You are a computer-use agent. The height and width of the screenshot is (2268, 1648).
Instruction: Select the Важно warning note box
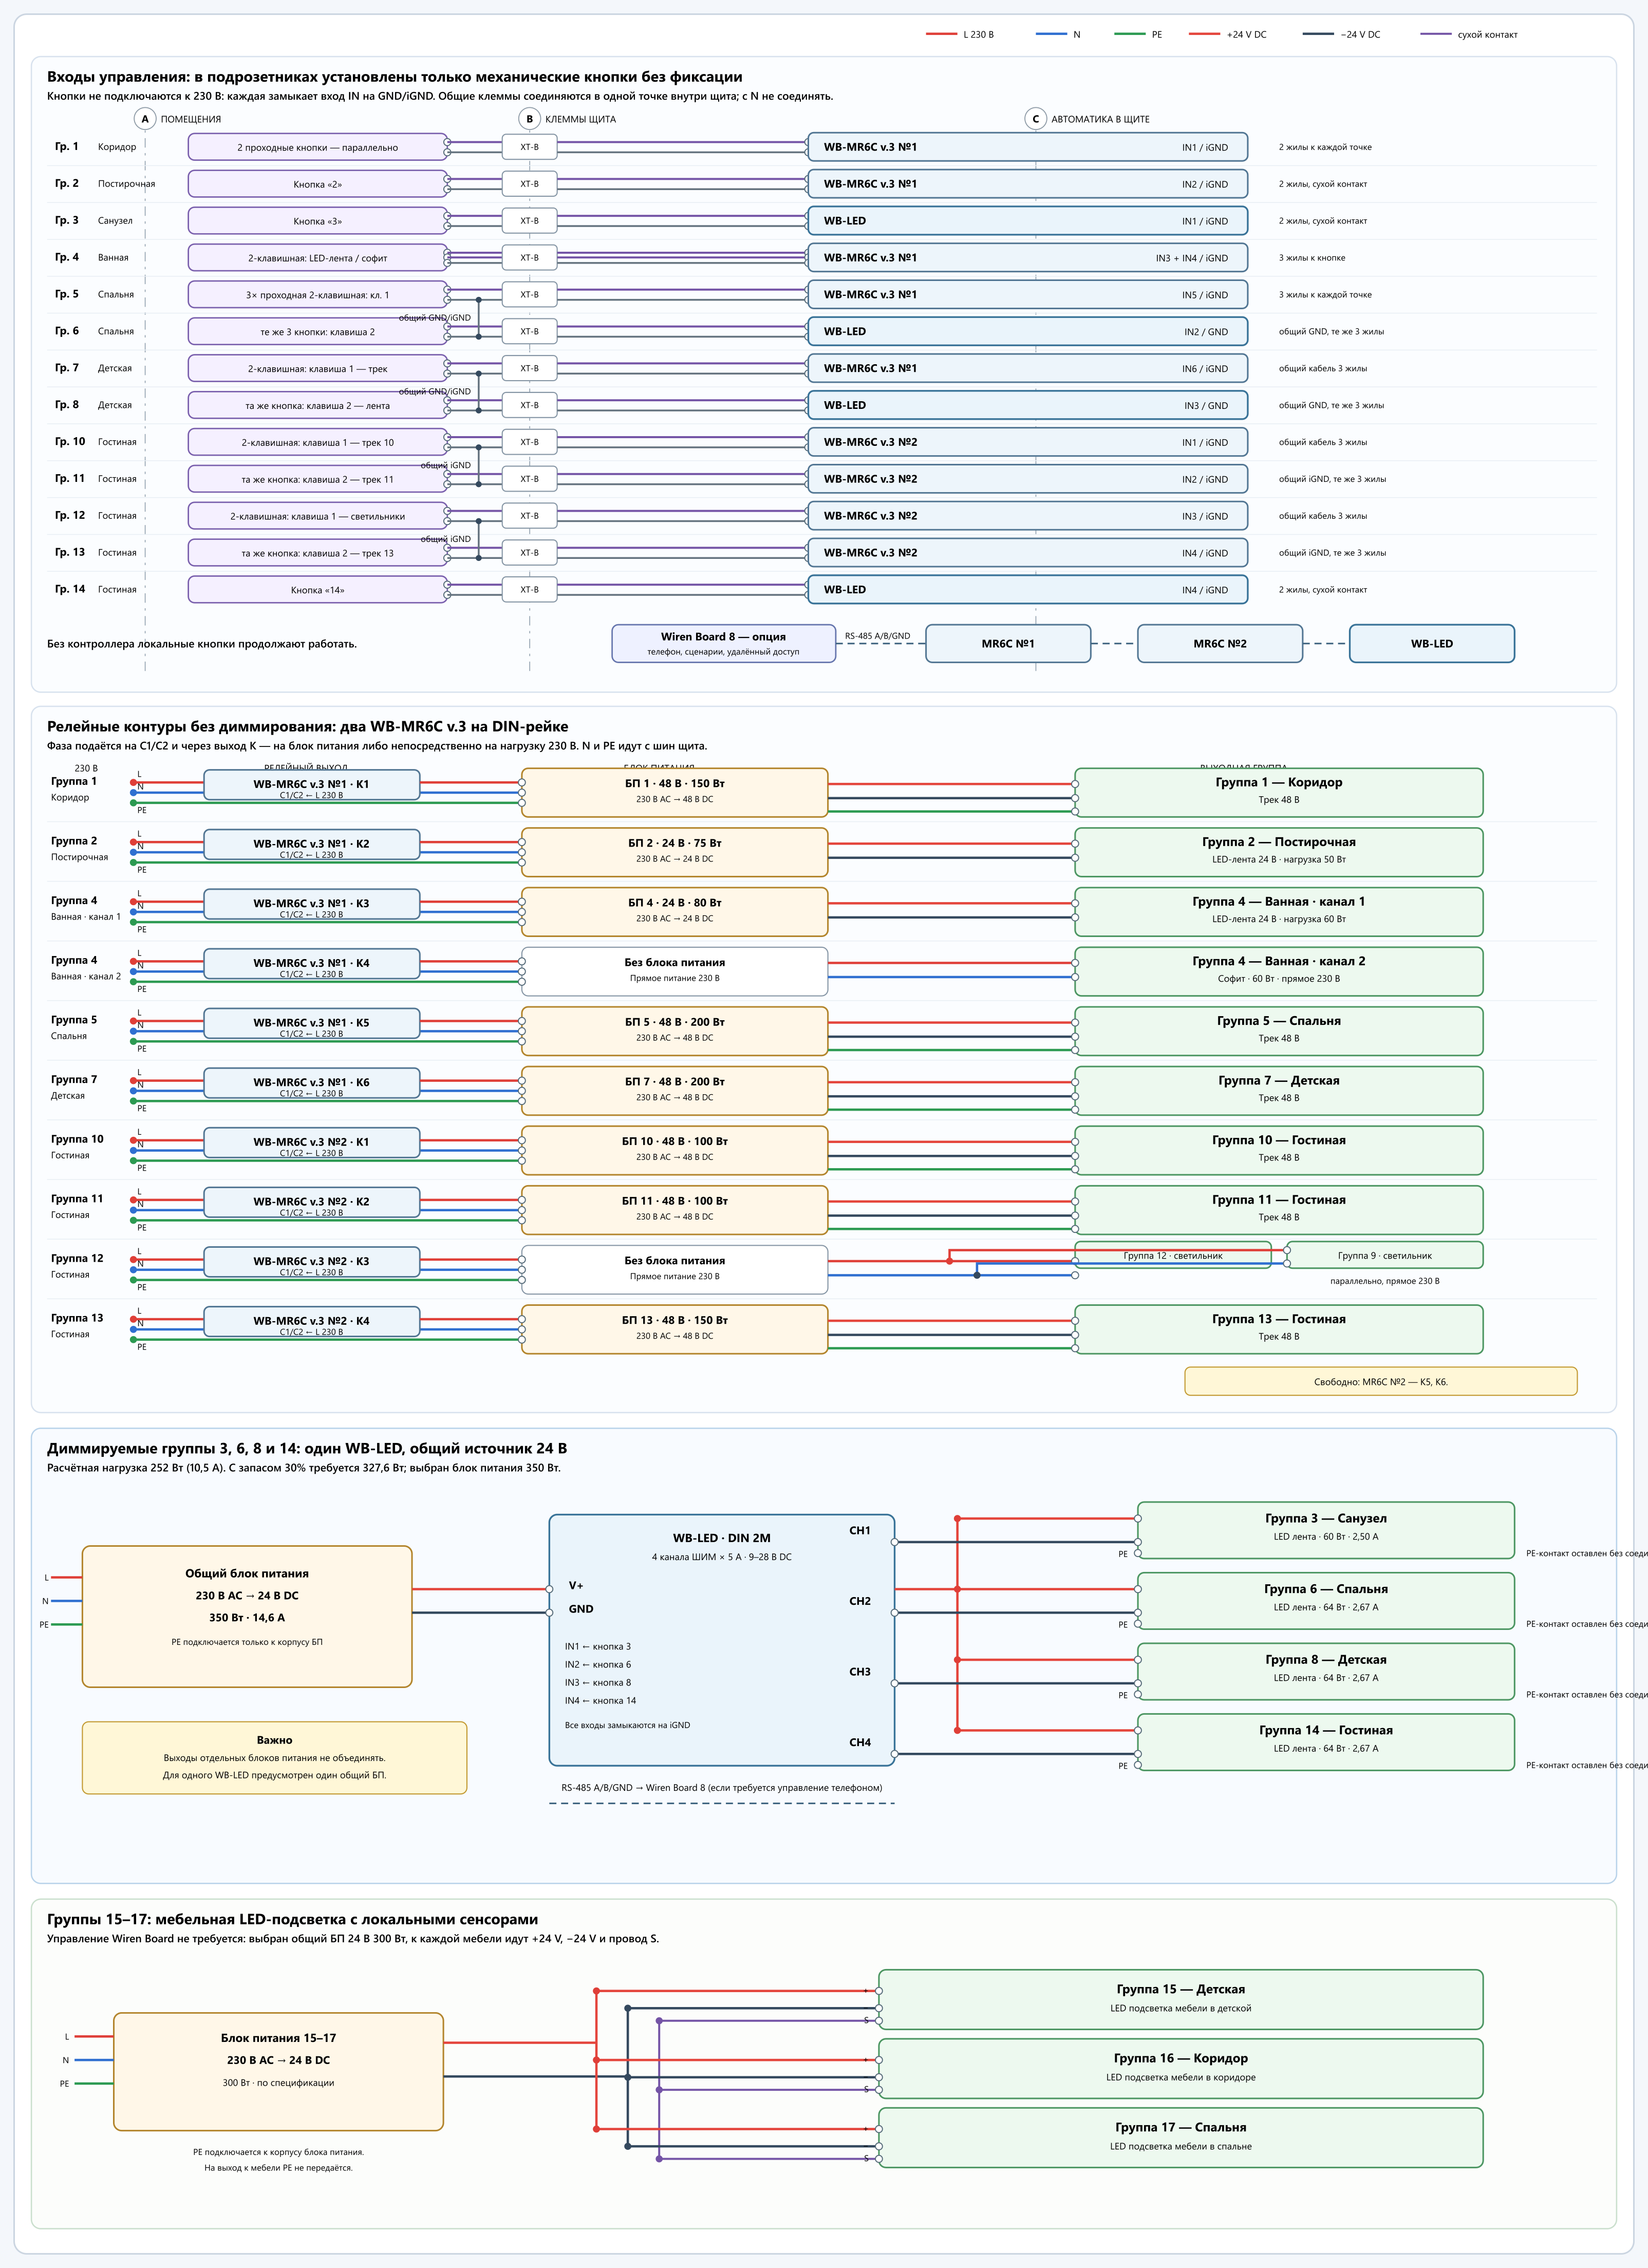coord(274,1757)
